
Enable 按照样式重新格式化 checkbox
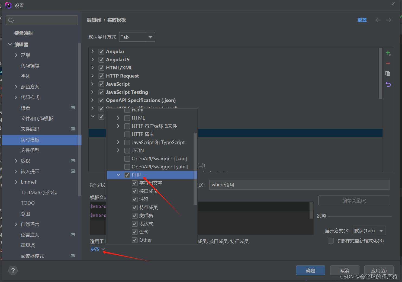(x=331, y=241)
